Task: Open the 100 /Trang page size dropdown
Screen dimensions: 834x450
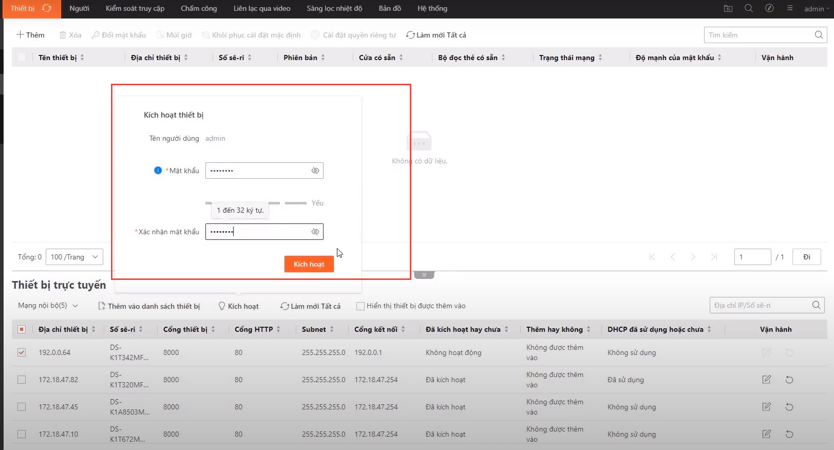Action: (x=74, y=257)
